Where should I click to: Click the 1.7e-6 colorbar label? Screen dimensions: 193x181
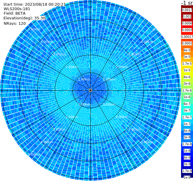[x=187, y=90]
